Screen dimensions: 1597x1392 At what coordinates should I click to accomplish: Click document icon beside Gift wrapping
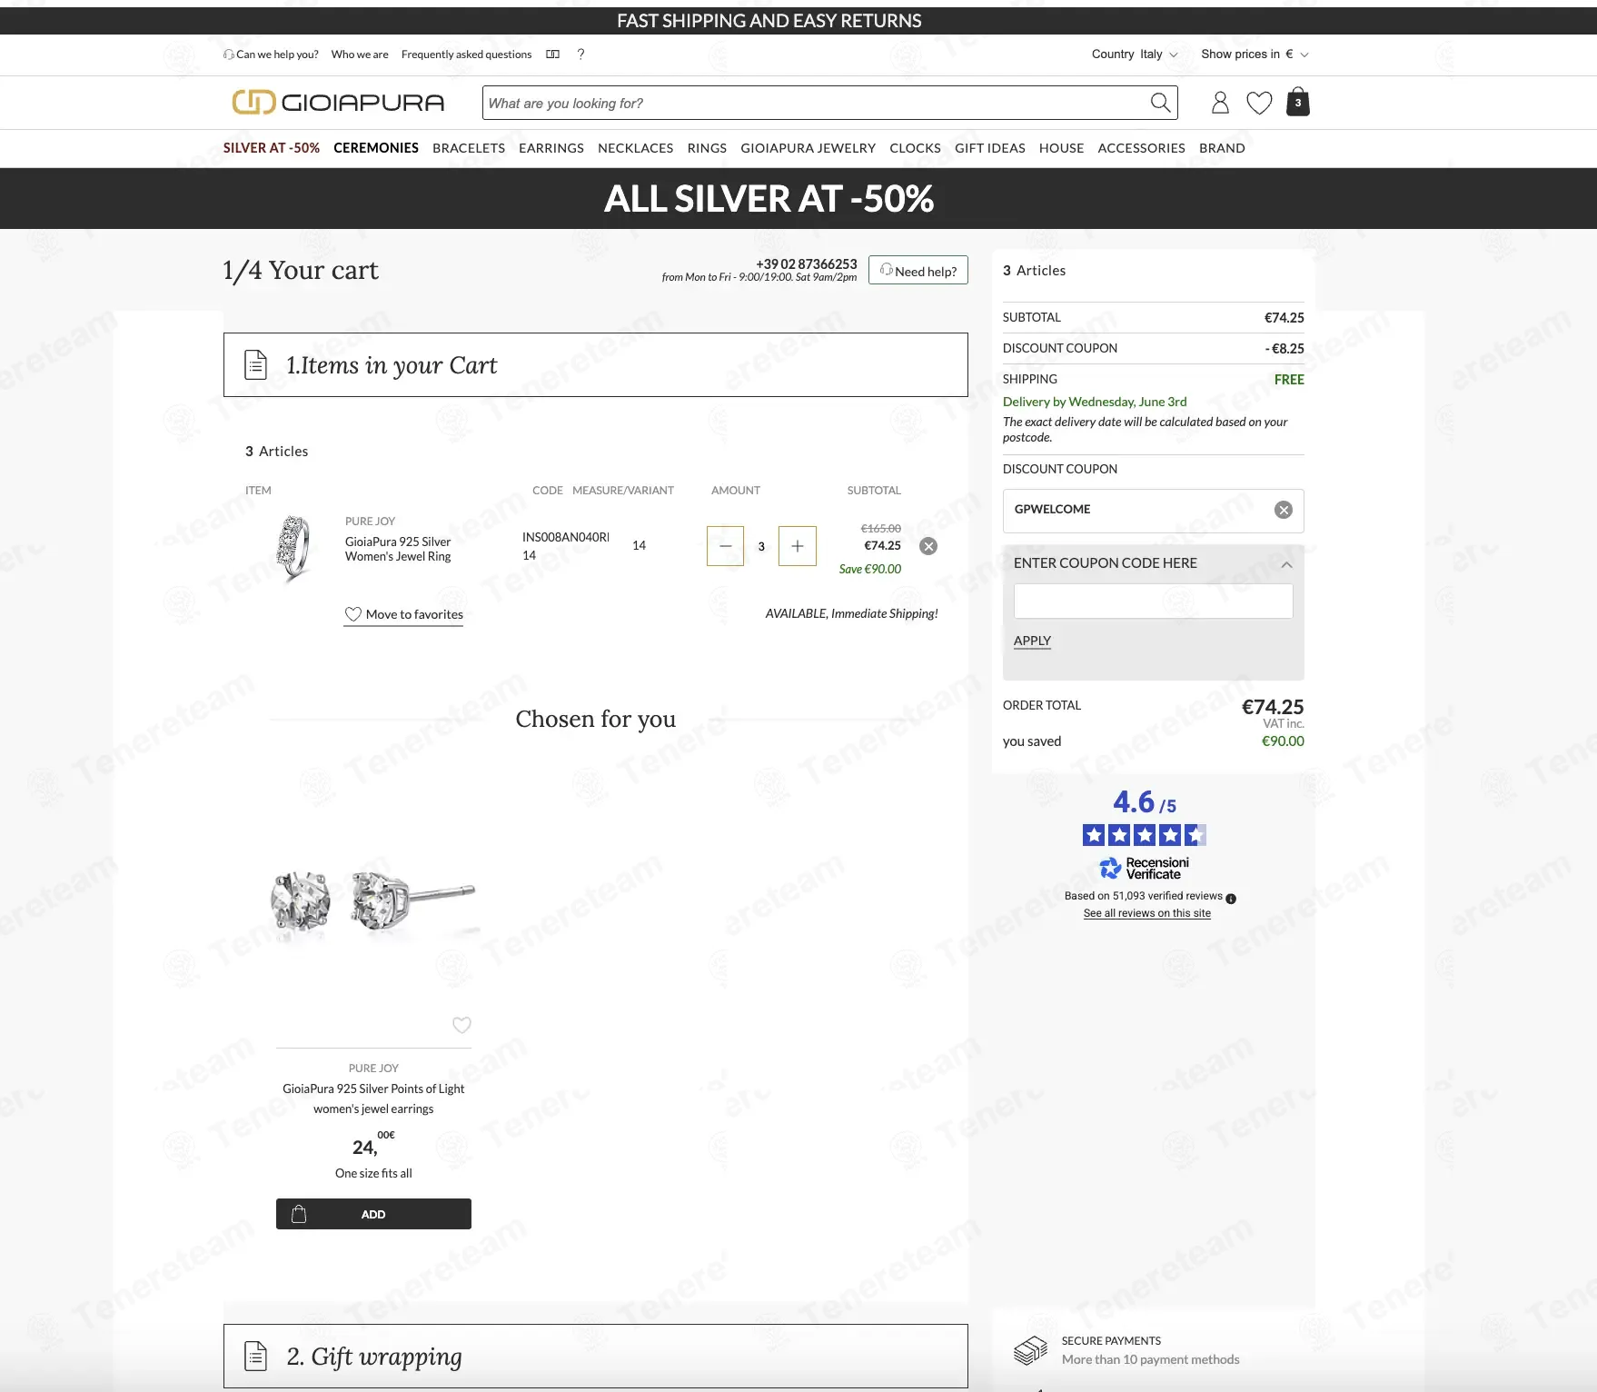tap(256, 1356)
